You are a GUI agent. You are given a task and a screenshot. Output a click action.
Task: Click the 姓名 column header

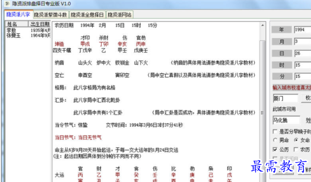tap(17, 24)
